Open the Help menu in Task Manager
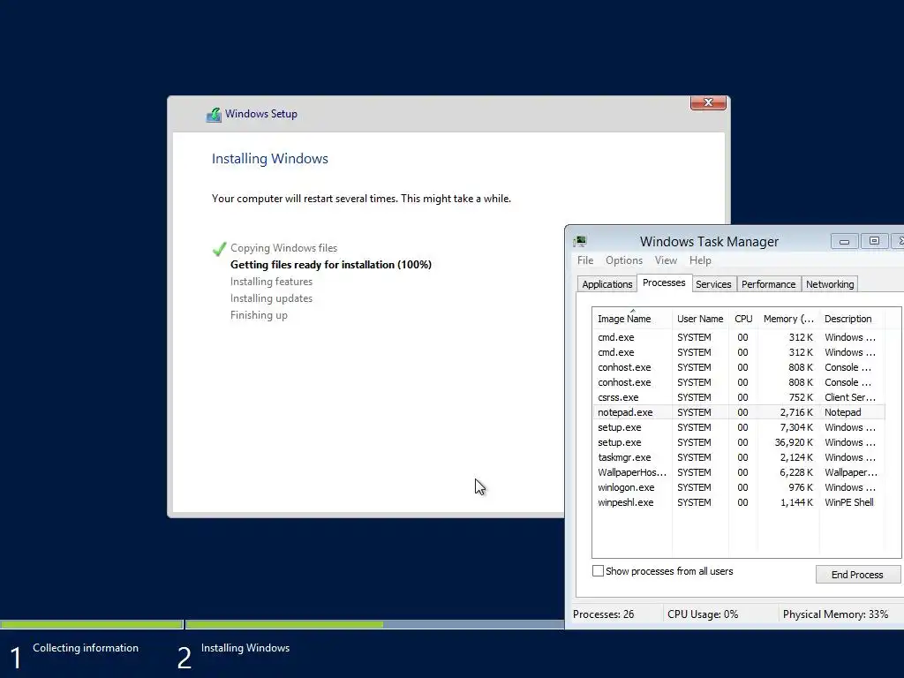 [x=700, y=260]
